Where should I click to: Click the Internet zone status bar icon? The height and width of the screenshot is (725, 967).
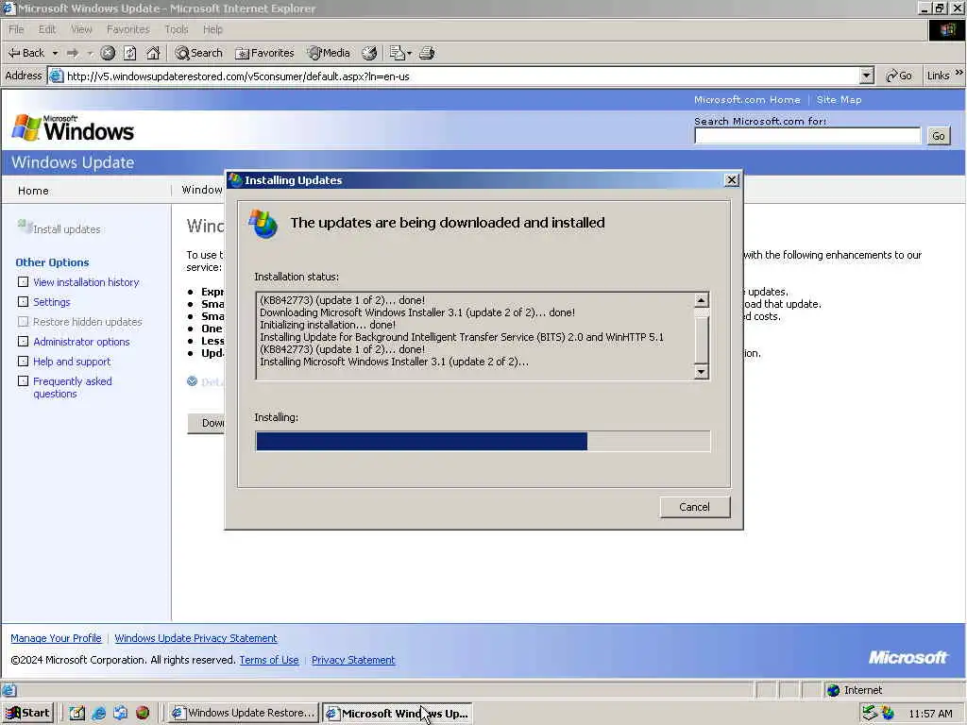833,690
